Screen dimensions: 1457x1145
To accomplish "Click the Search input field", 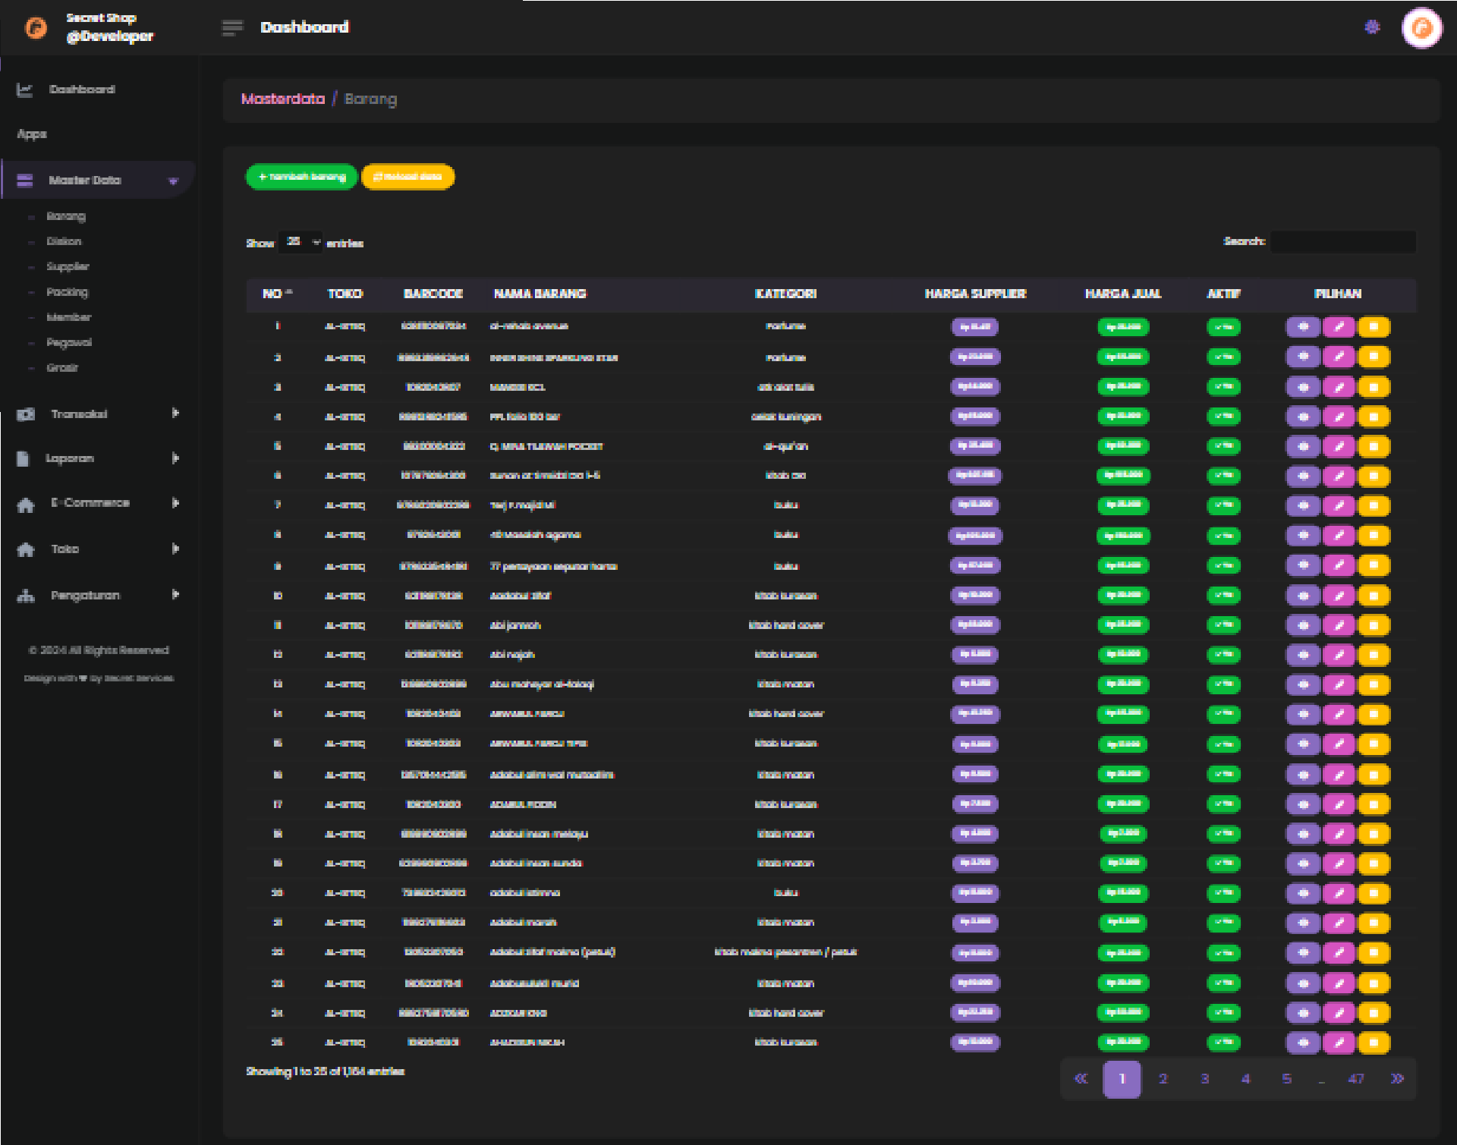I will coord(1342,242).
